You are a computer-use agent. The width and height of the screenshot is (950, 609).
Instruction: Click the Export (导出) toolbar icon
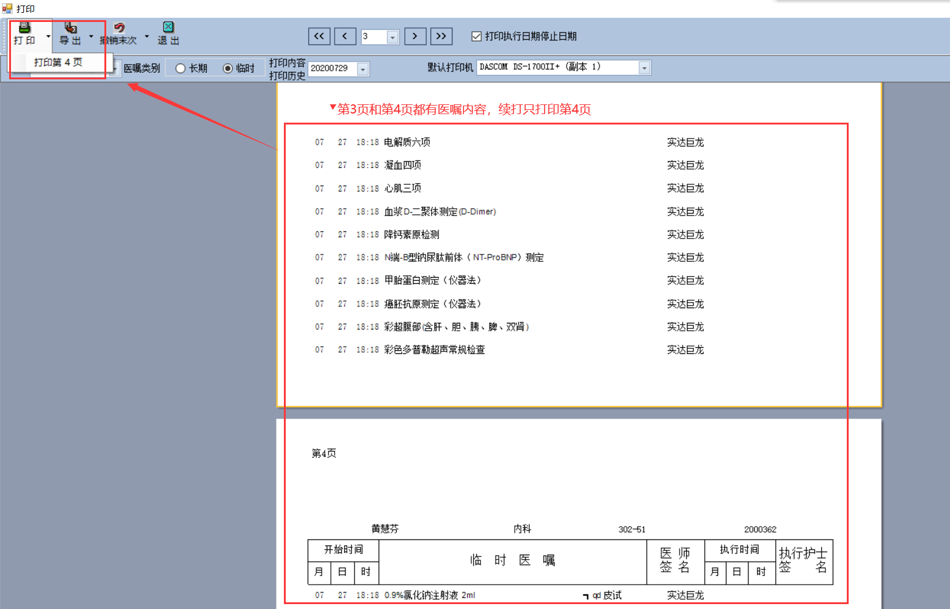pyautogui.click(x=70, y=34)
